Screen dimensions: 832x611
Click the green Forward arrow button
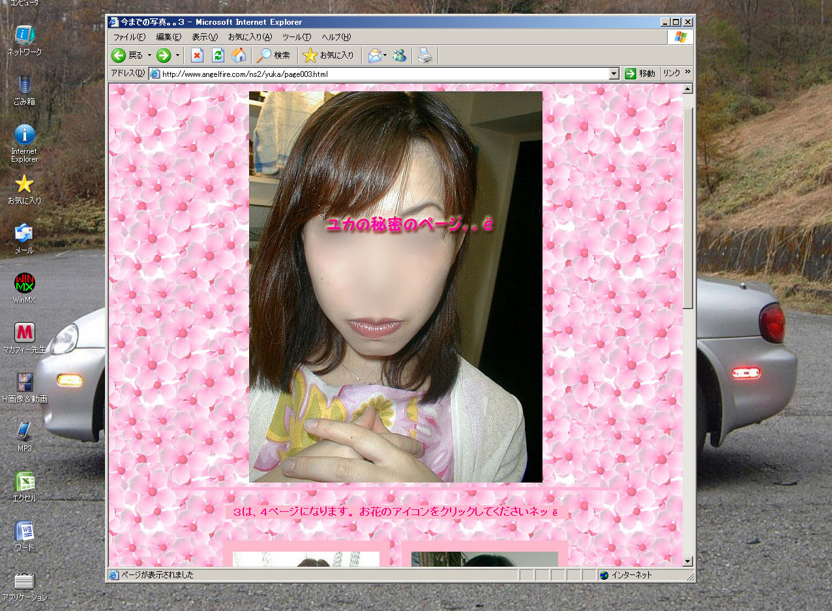164,56
